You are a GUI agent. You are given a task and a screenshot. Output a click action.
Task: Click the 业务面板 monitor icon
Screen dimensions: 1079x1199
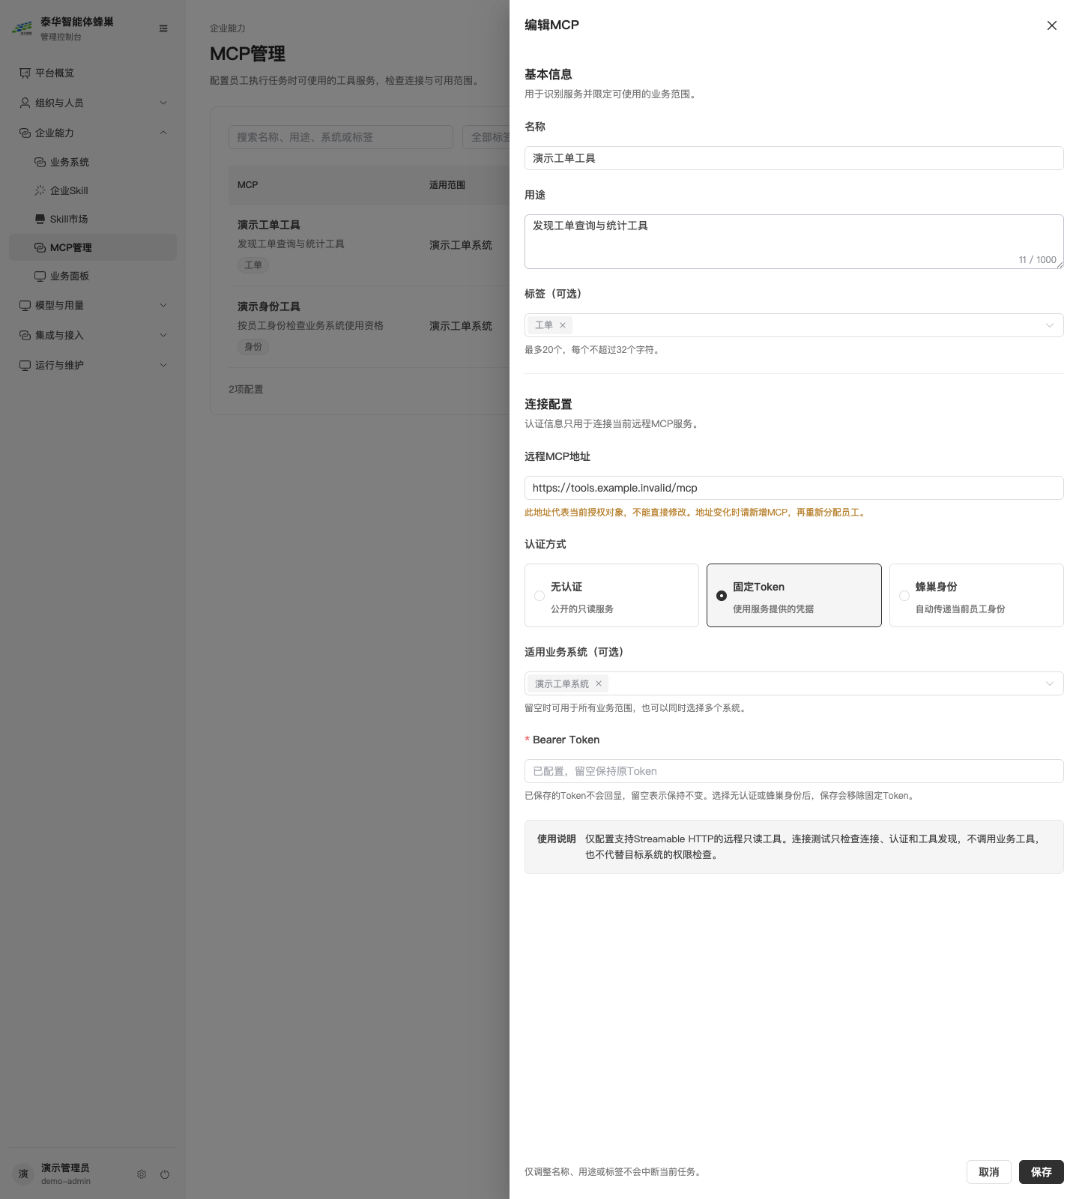[x=40, y=276]
